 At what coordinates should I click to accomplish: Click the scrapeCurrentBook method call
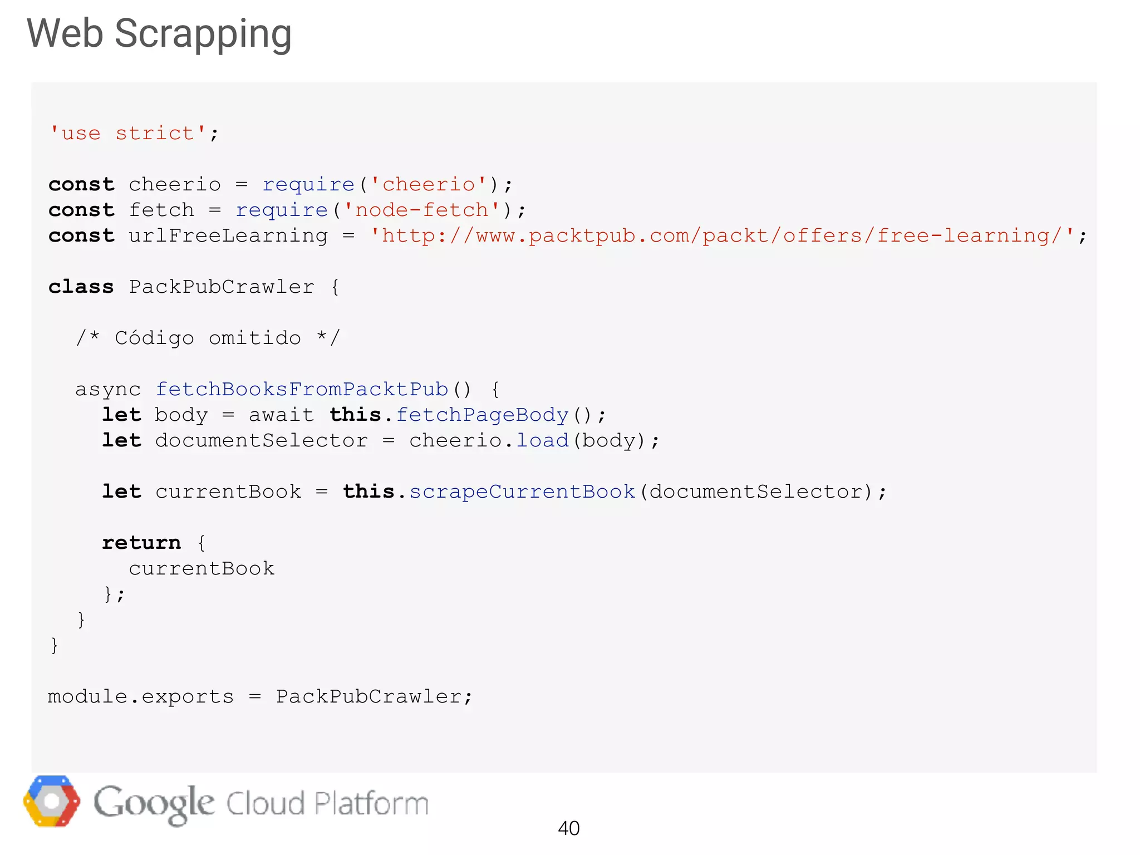522,492
